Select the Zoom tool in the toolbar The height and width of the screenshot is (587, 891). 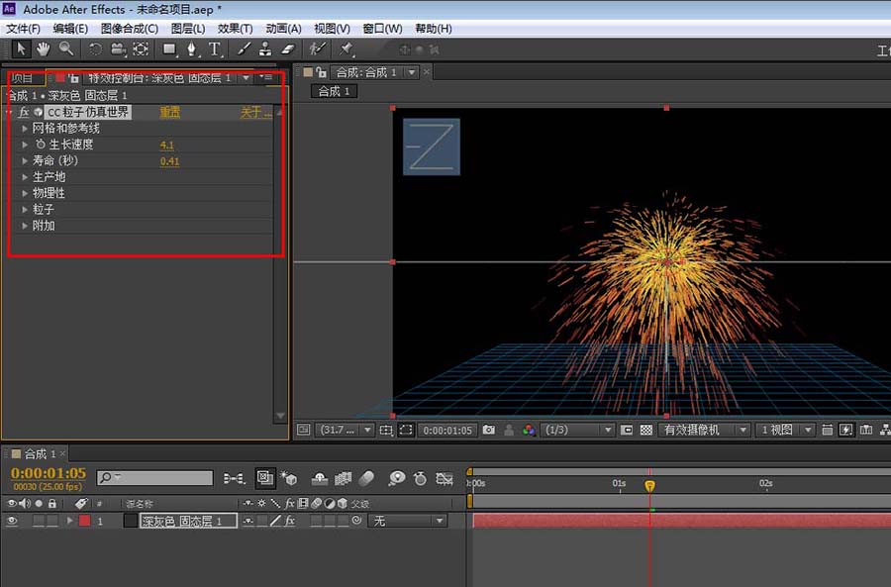point(63,49)
